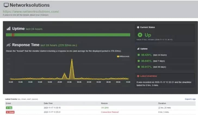The image size is (198, 115).
Task: Click the Connection Timeout reason text
Action: coord(110,112)
